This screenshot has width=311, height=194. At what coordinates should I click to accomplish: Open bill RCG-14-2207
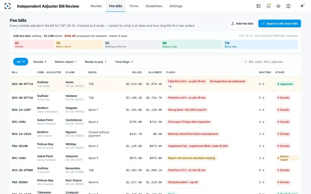click(x=22, y=110)
